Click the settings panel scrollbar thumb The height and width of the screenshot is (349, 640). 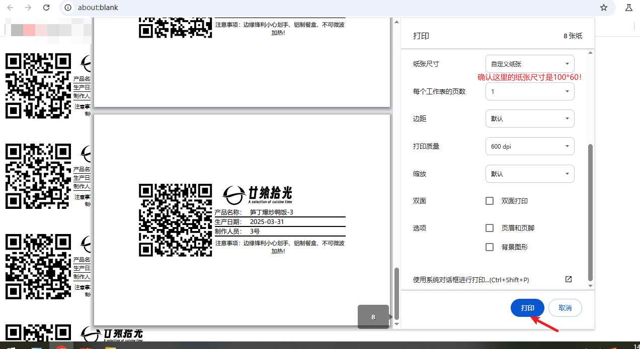[x=591, y=212]
